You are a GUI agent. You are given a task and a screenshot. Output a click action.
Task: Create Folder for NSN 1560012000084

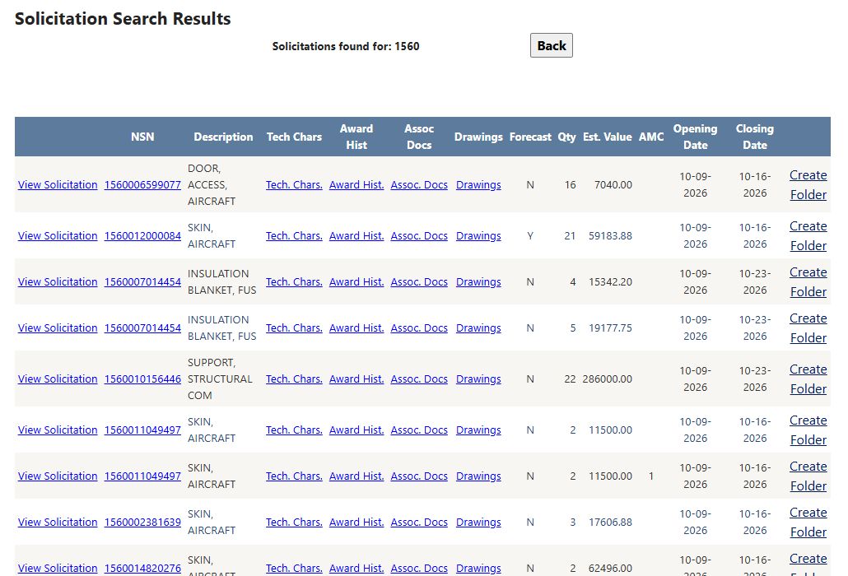[x=808, y=236]
